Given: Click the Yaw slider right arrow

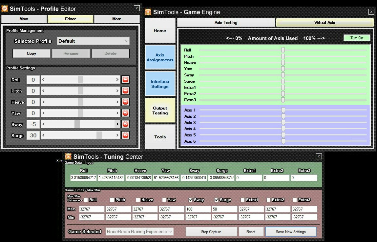Looking at the screenshot, I should [x=117, y=113].
